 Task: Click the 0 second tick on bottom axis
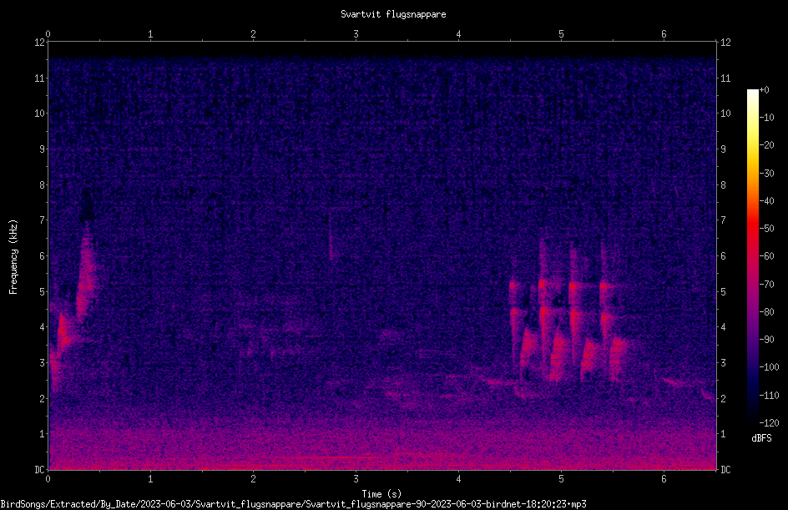(x=48, y=479)
